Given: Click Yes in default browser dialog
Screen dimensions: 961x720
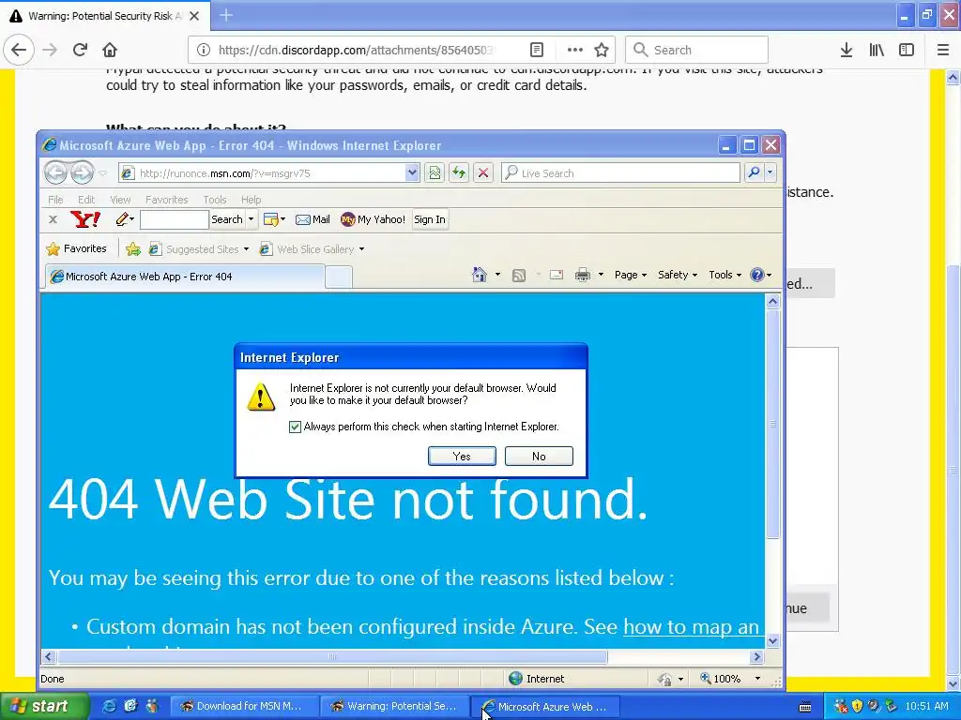Looking at the screenshot, I should [x=462, y=457].
